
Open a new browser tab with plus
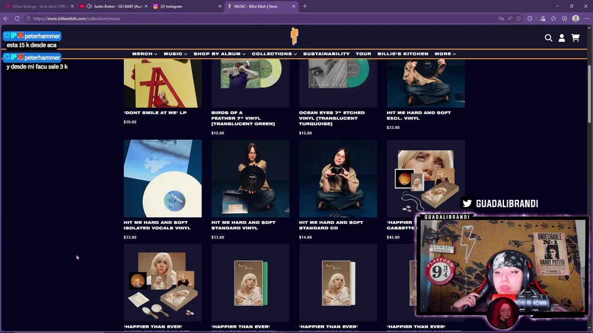tap(304, 6)
